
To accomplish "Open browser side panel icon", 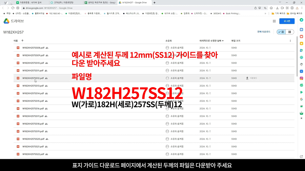I will pyautogui.click(x=292, y=8).
